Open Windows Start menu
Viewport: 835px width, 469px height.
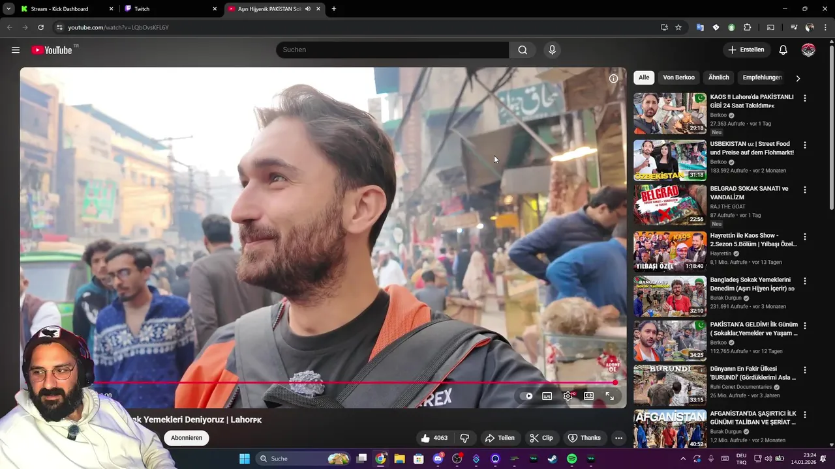245,459
